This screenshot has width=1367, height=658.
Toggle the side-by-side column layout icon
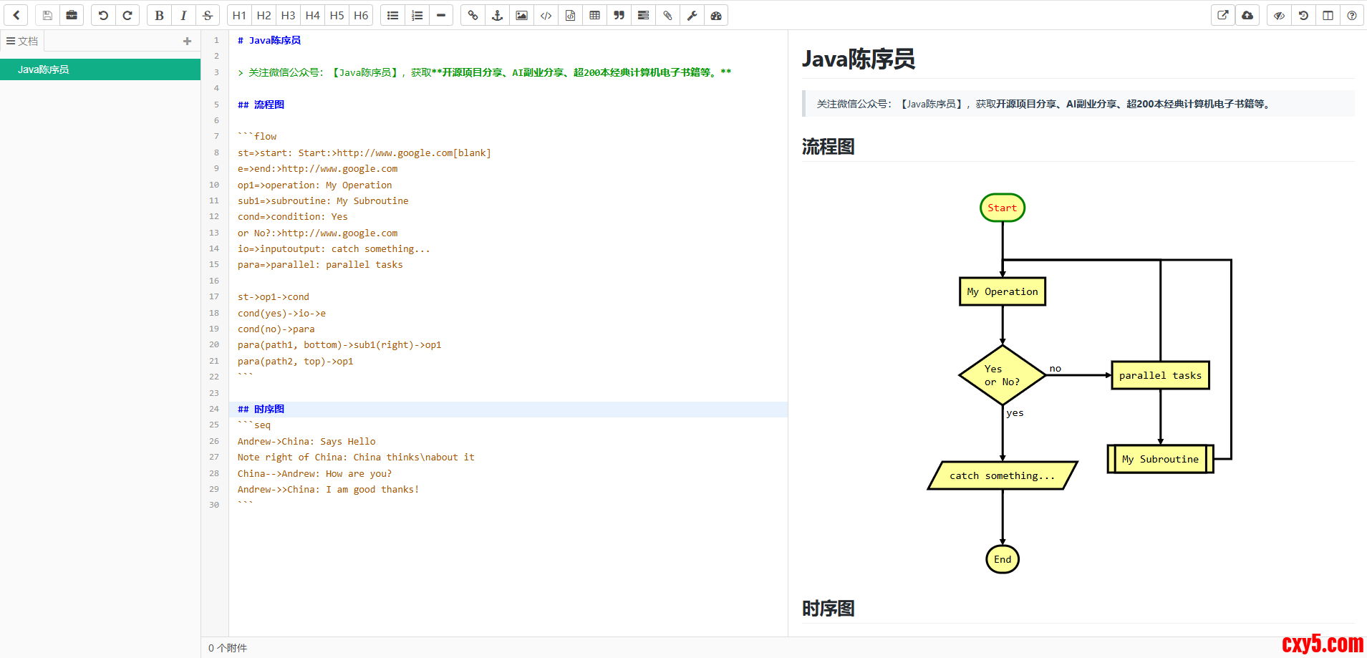1328,15
